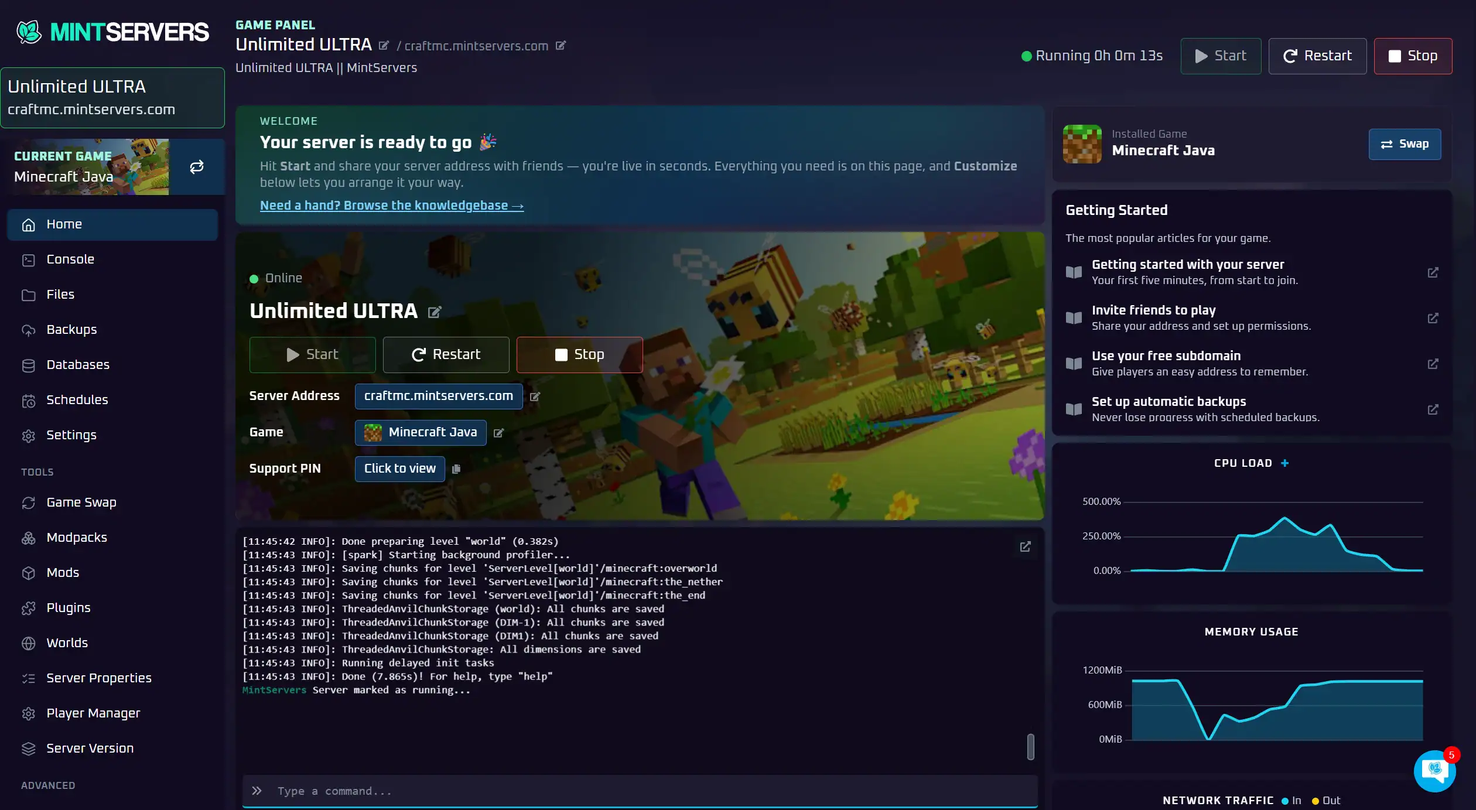Open Player Manager
This screenshot has height=810, width=1476.
click(x=112, y=713)
